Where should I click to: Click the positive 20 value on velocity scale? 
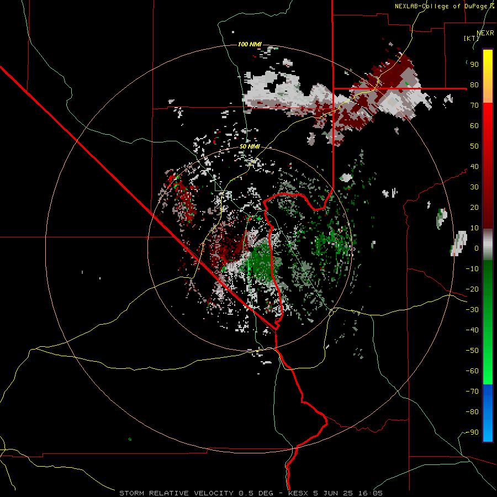(x=474, y=208)
